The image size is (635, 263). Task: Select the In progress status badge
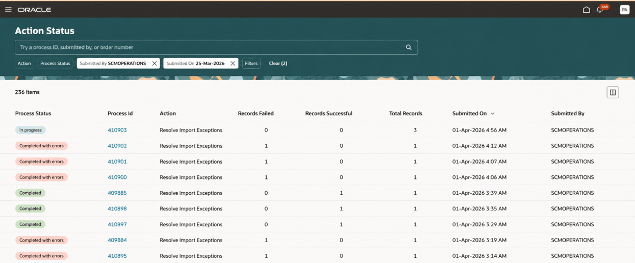click(x=31, y=130)
